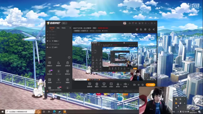The width and height of the screenshot is (203, 114).
Task: Download the greyed multi-user co-stream tool
Action: tap(59, 72)
